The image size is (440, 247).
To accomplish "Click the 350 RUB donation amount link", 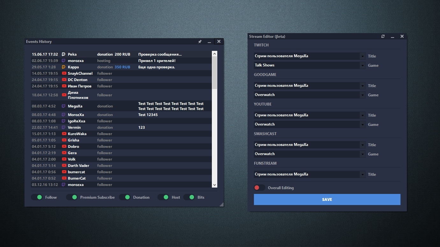I will [122, 67].
